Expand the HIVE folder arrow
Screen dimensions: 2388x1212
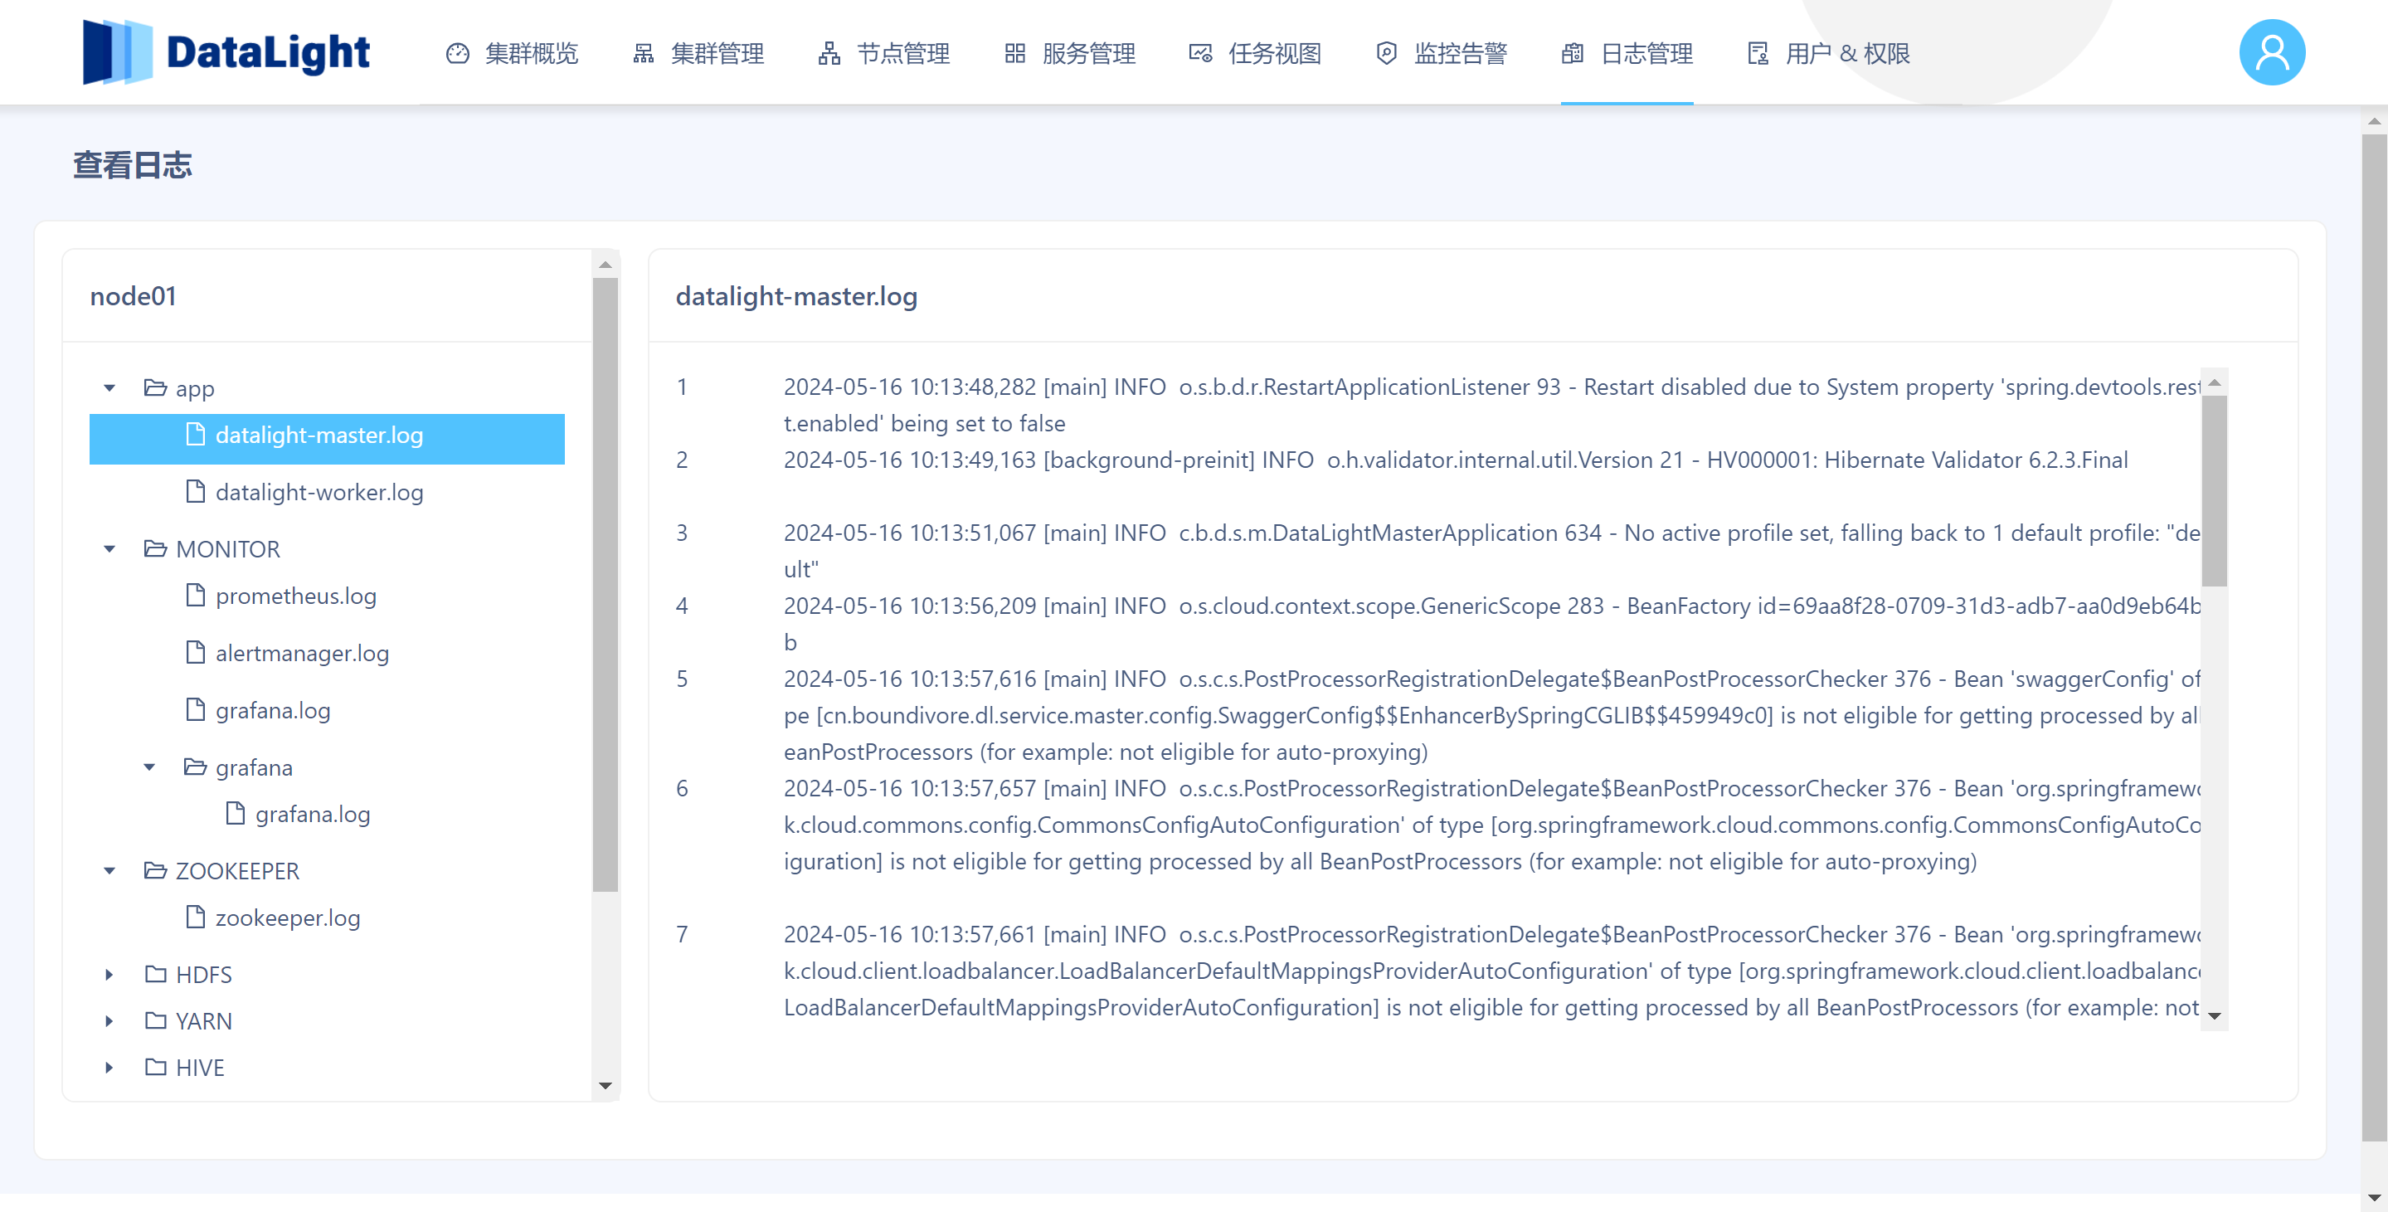(109, 1068)
